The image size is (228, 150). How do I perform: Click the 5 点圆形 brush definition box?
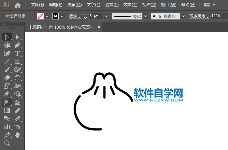click(x=166, y=16)
